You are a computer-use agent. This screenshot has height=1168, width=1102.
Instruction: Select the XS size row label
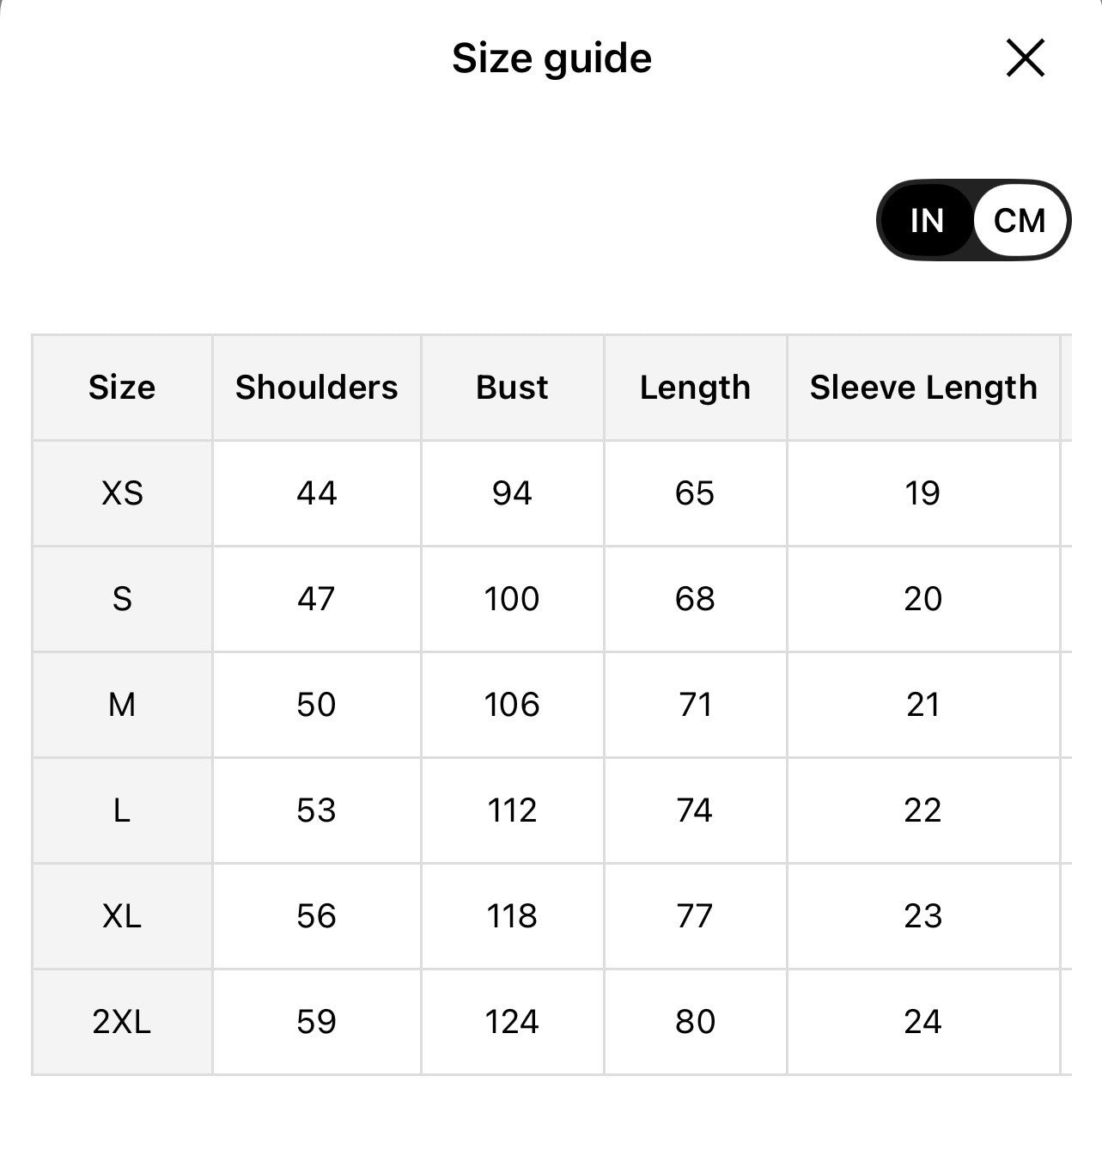click(x=122, y=493)
